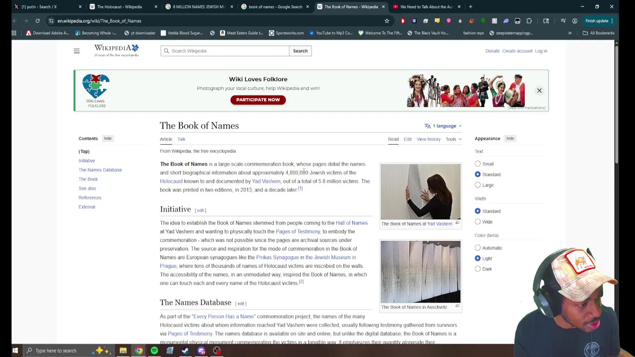Open the View history tab
The width and height of the screenshot is (635, 357).
pos(429,139)
